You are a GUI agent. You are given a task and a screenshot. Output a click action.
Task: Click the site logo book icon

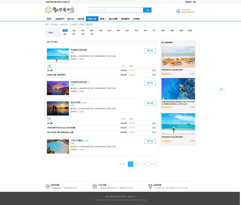48,10
